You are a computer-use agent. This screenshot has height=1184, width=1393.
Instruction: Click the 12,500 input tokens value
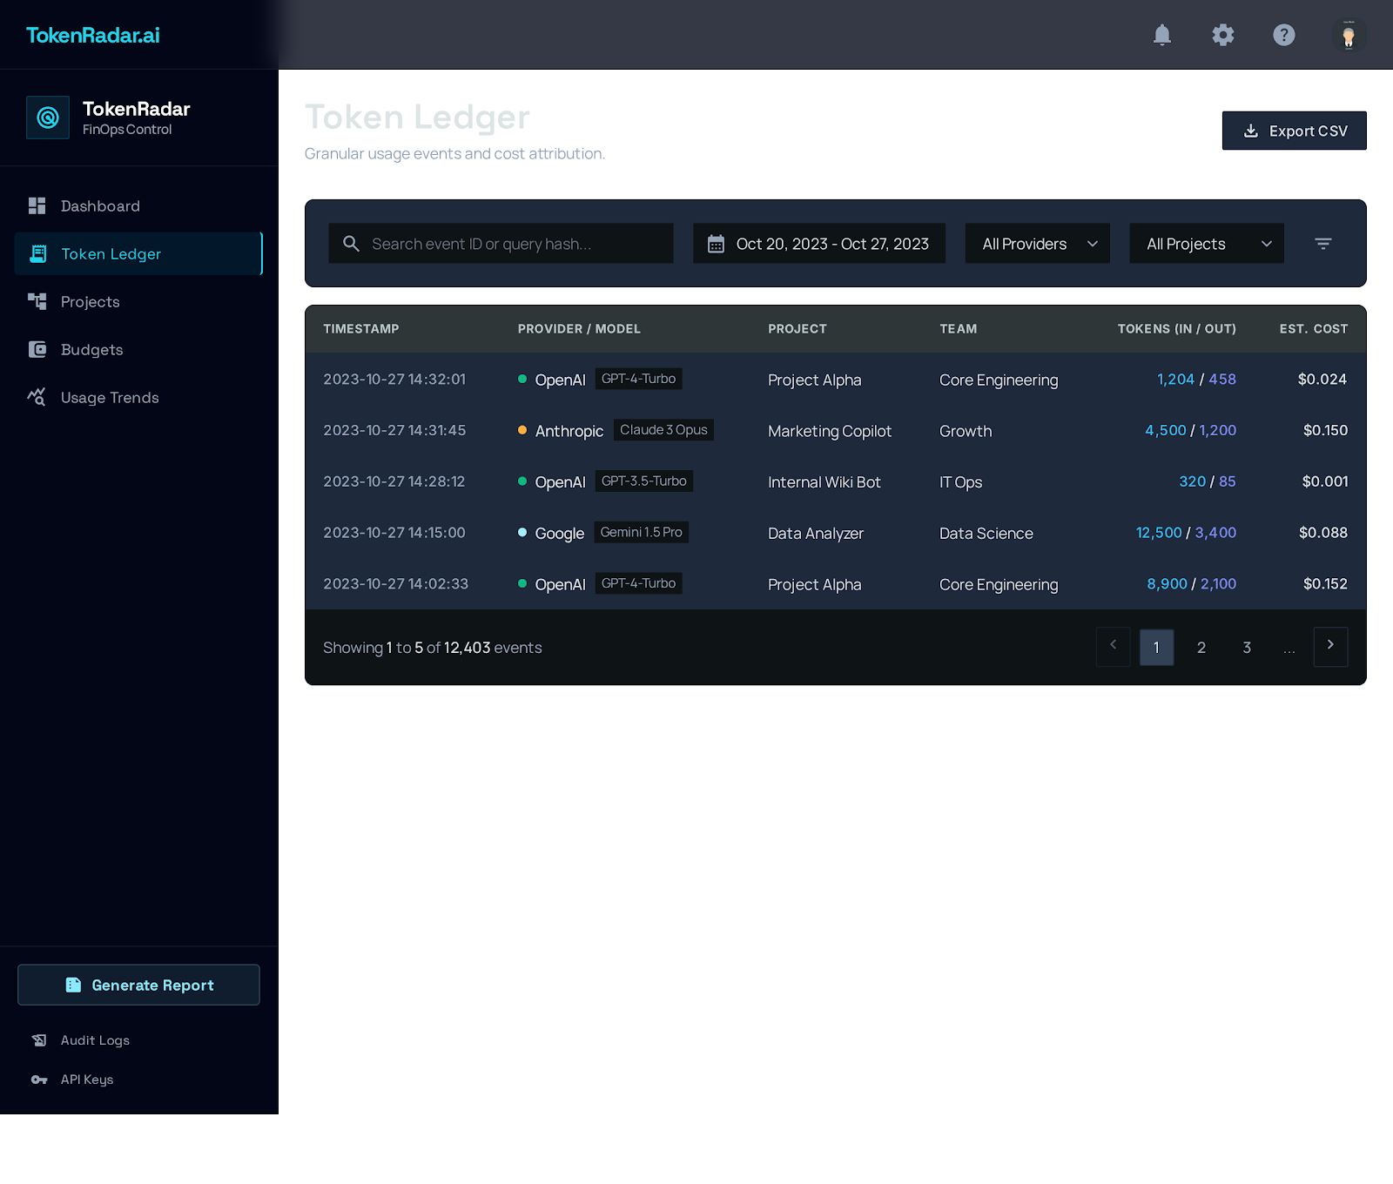point(1159,533)
